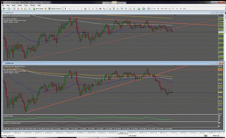This screenshot has height=138, width=226.
Task: Expand the New Chart dropdown arrow
Action: [x=6, y=9]
